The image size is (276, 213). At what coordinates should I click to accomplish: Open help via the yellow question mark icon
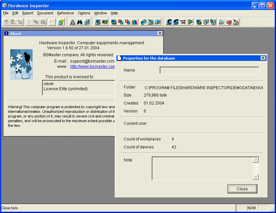61,22
